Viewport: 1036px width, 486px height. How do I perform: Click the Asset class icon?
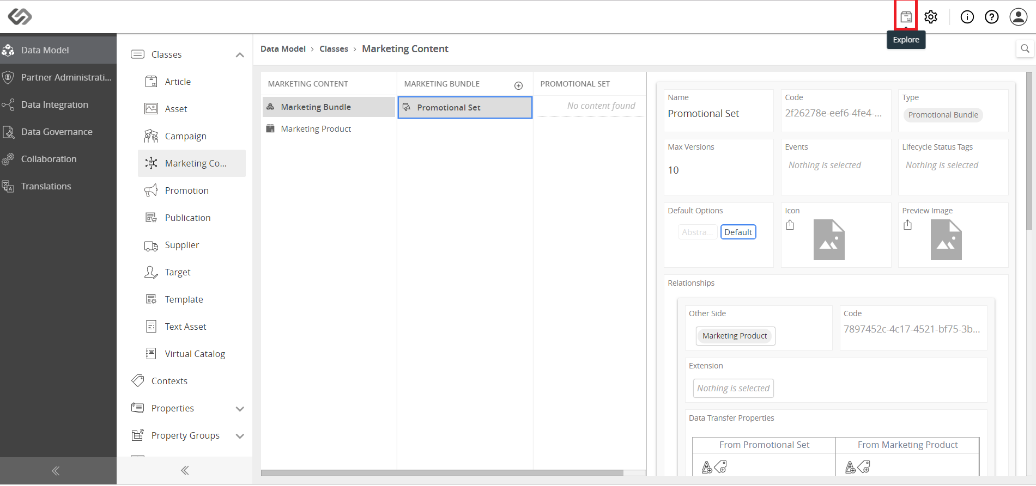pos(151,109)
